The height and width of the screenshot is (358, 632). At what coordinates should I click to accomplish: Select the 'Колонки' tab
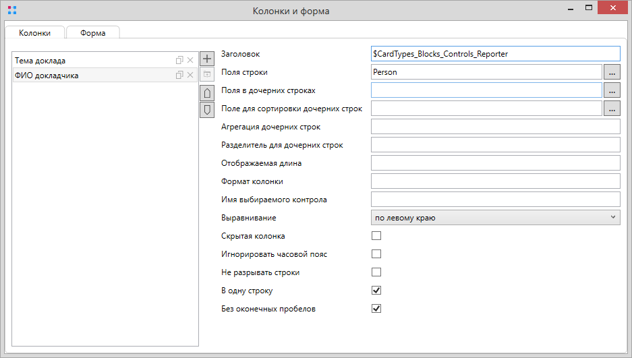coord(34,33)
